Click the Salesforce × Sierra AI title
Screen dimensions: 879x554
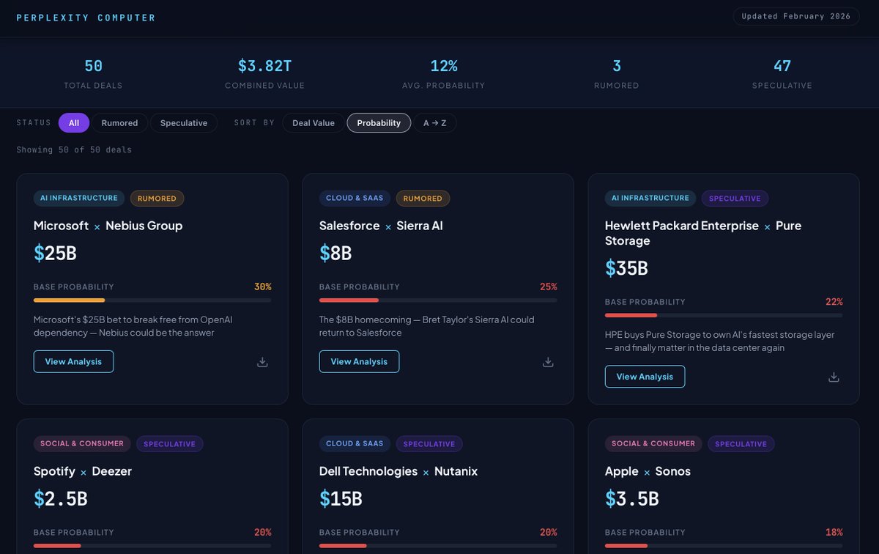[381, 226]
